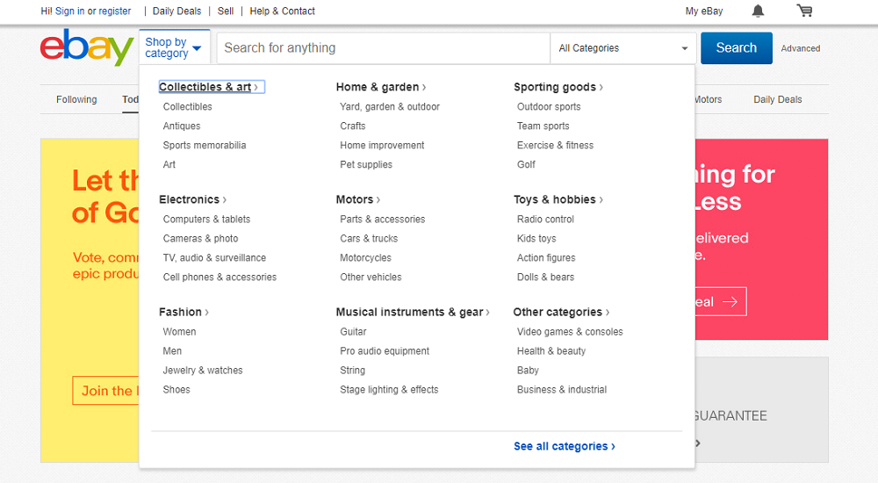Open Help & Contact in top bar
Image resolution: width=878 pixels, height=483 pixels.
(x=282, y=11)
